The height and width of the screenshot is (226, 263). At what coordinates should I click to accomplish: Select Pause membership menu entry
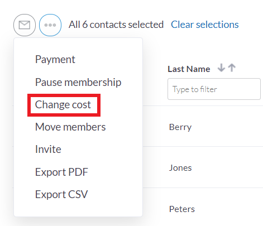[78, 82]
